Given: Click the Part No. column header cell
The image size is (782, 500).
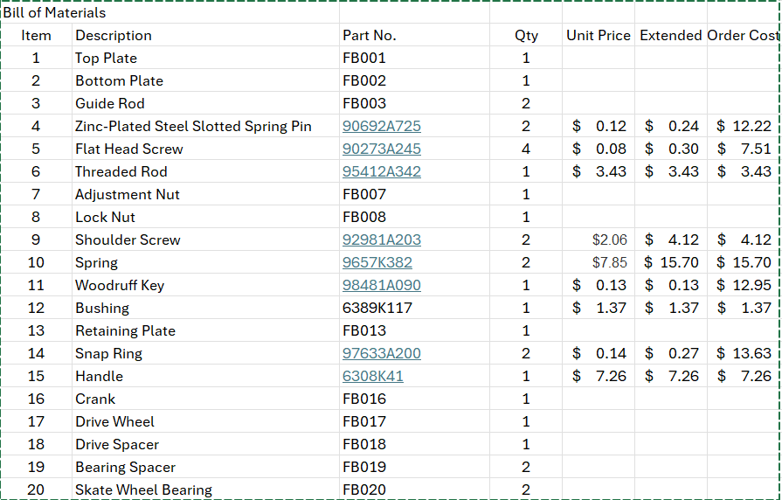Looking at the screenshot, I should coord(369,36).
